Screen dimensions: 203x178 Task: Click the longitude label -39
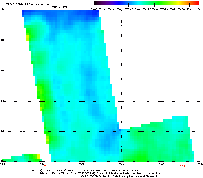pyautogui.click(x=82, y=164)
